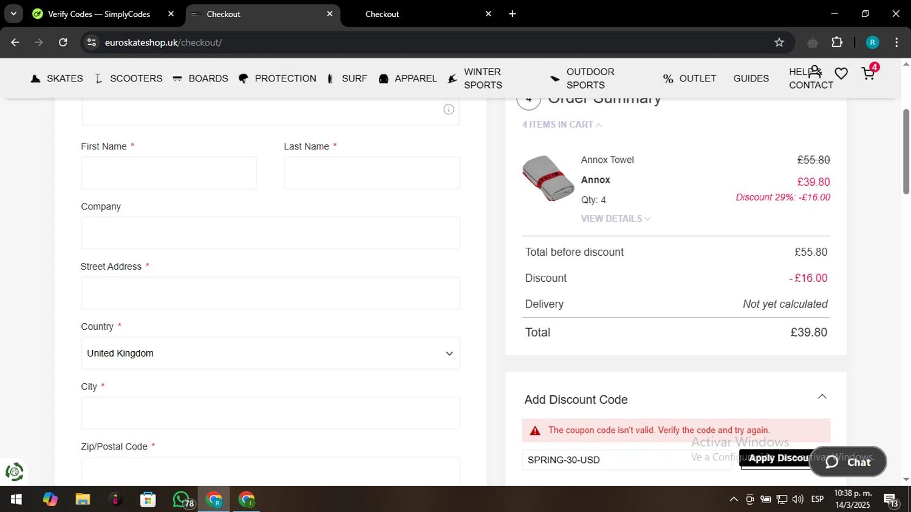
Task: Close the active Checkout tab
Action: pos(330,14)
